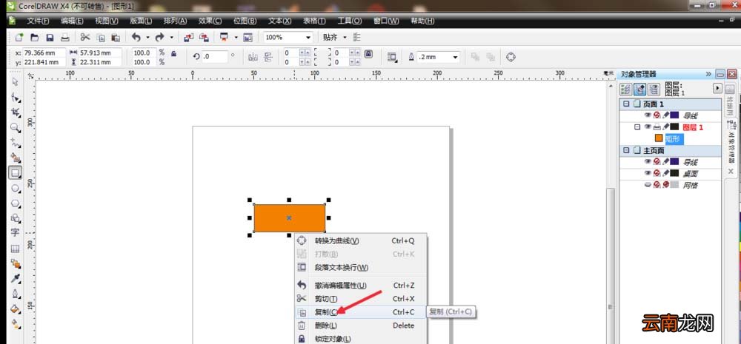Screen dimensions: 741x344
Task: Select the Zoom magnifier tool
Action: (x=15, y=127)
